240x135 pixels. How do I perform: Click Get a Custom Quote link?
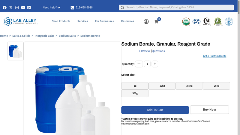(x=214, y=56)
